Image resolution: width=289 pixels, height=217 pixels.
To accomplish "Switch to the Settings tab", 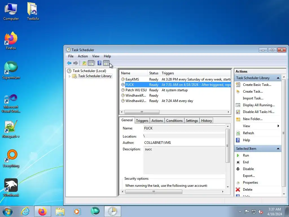I will (x=192, y=121).
